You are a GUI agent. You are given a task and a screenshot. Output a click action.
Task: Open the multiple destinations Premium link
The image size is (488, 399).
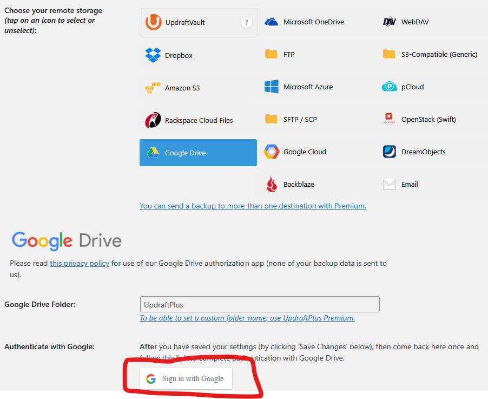253,206
